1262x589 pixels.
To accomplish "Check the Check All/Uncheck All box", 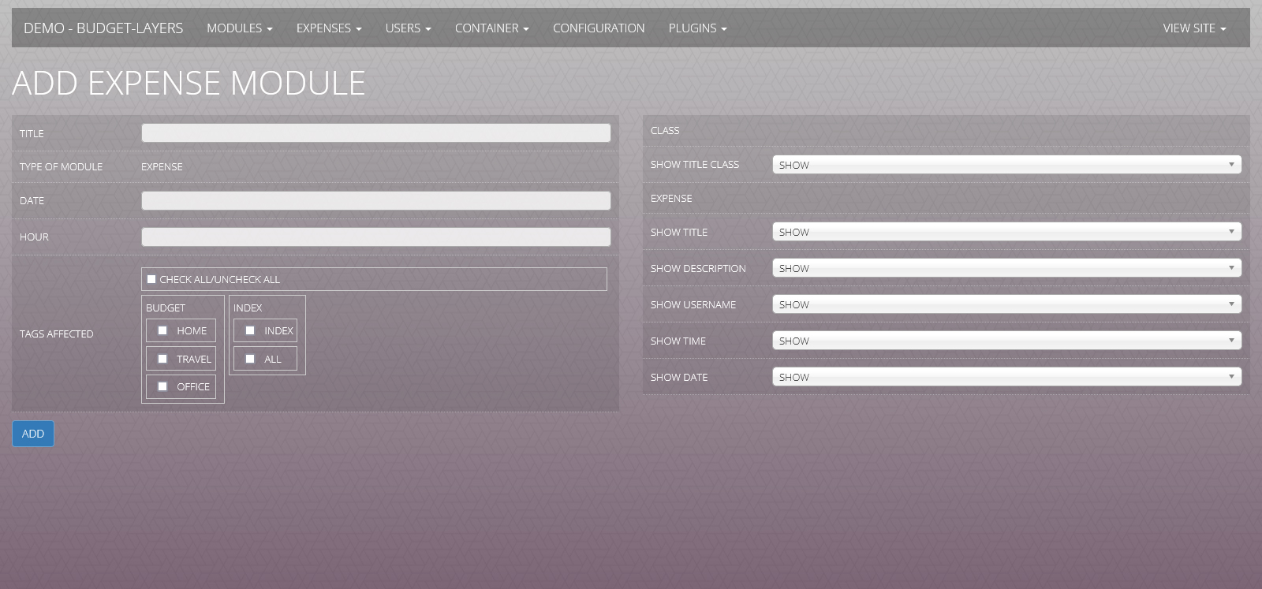I will tap(151, 279).
